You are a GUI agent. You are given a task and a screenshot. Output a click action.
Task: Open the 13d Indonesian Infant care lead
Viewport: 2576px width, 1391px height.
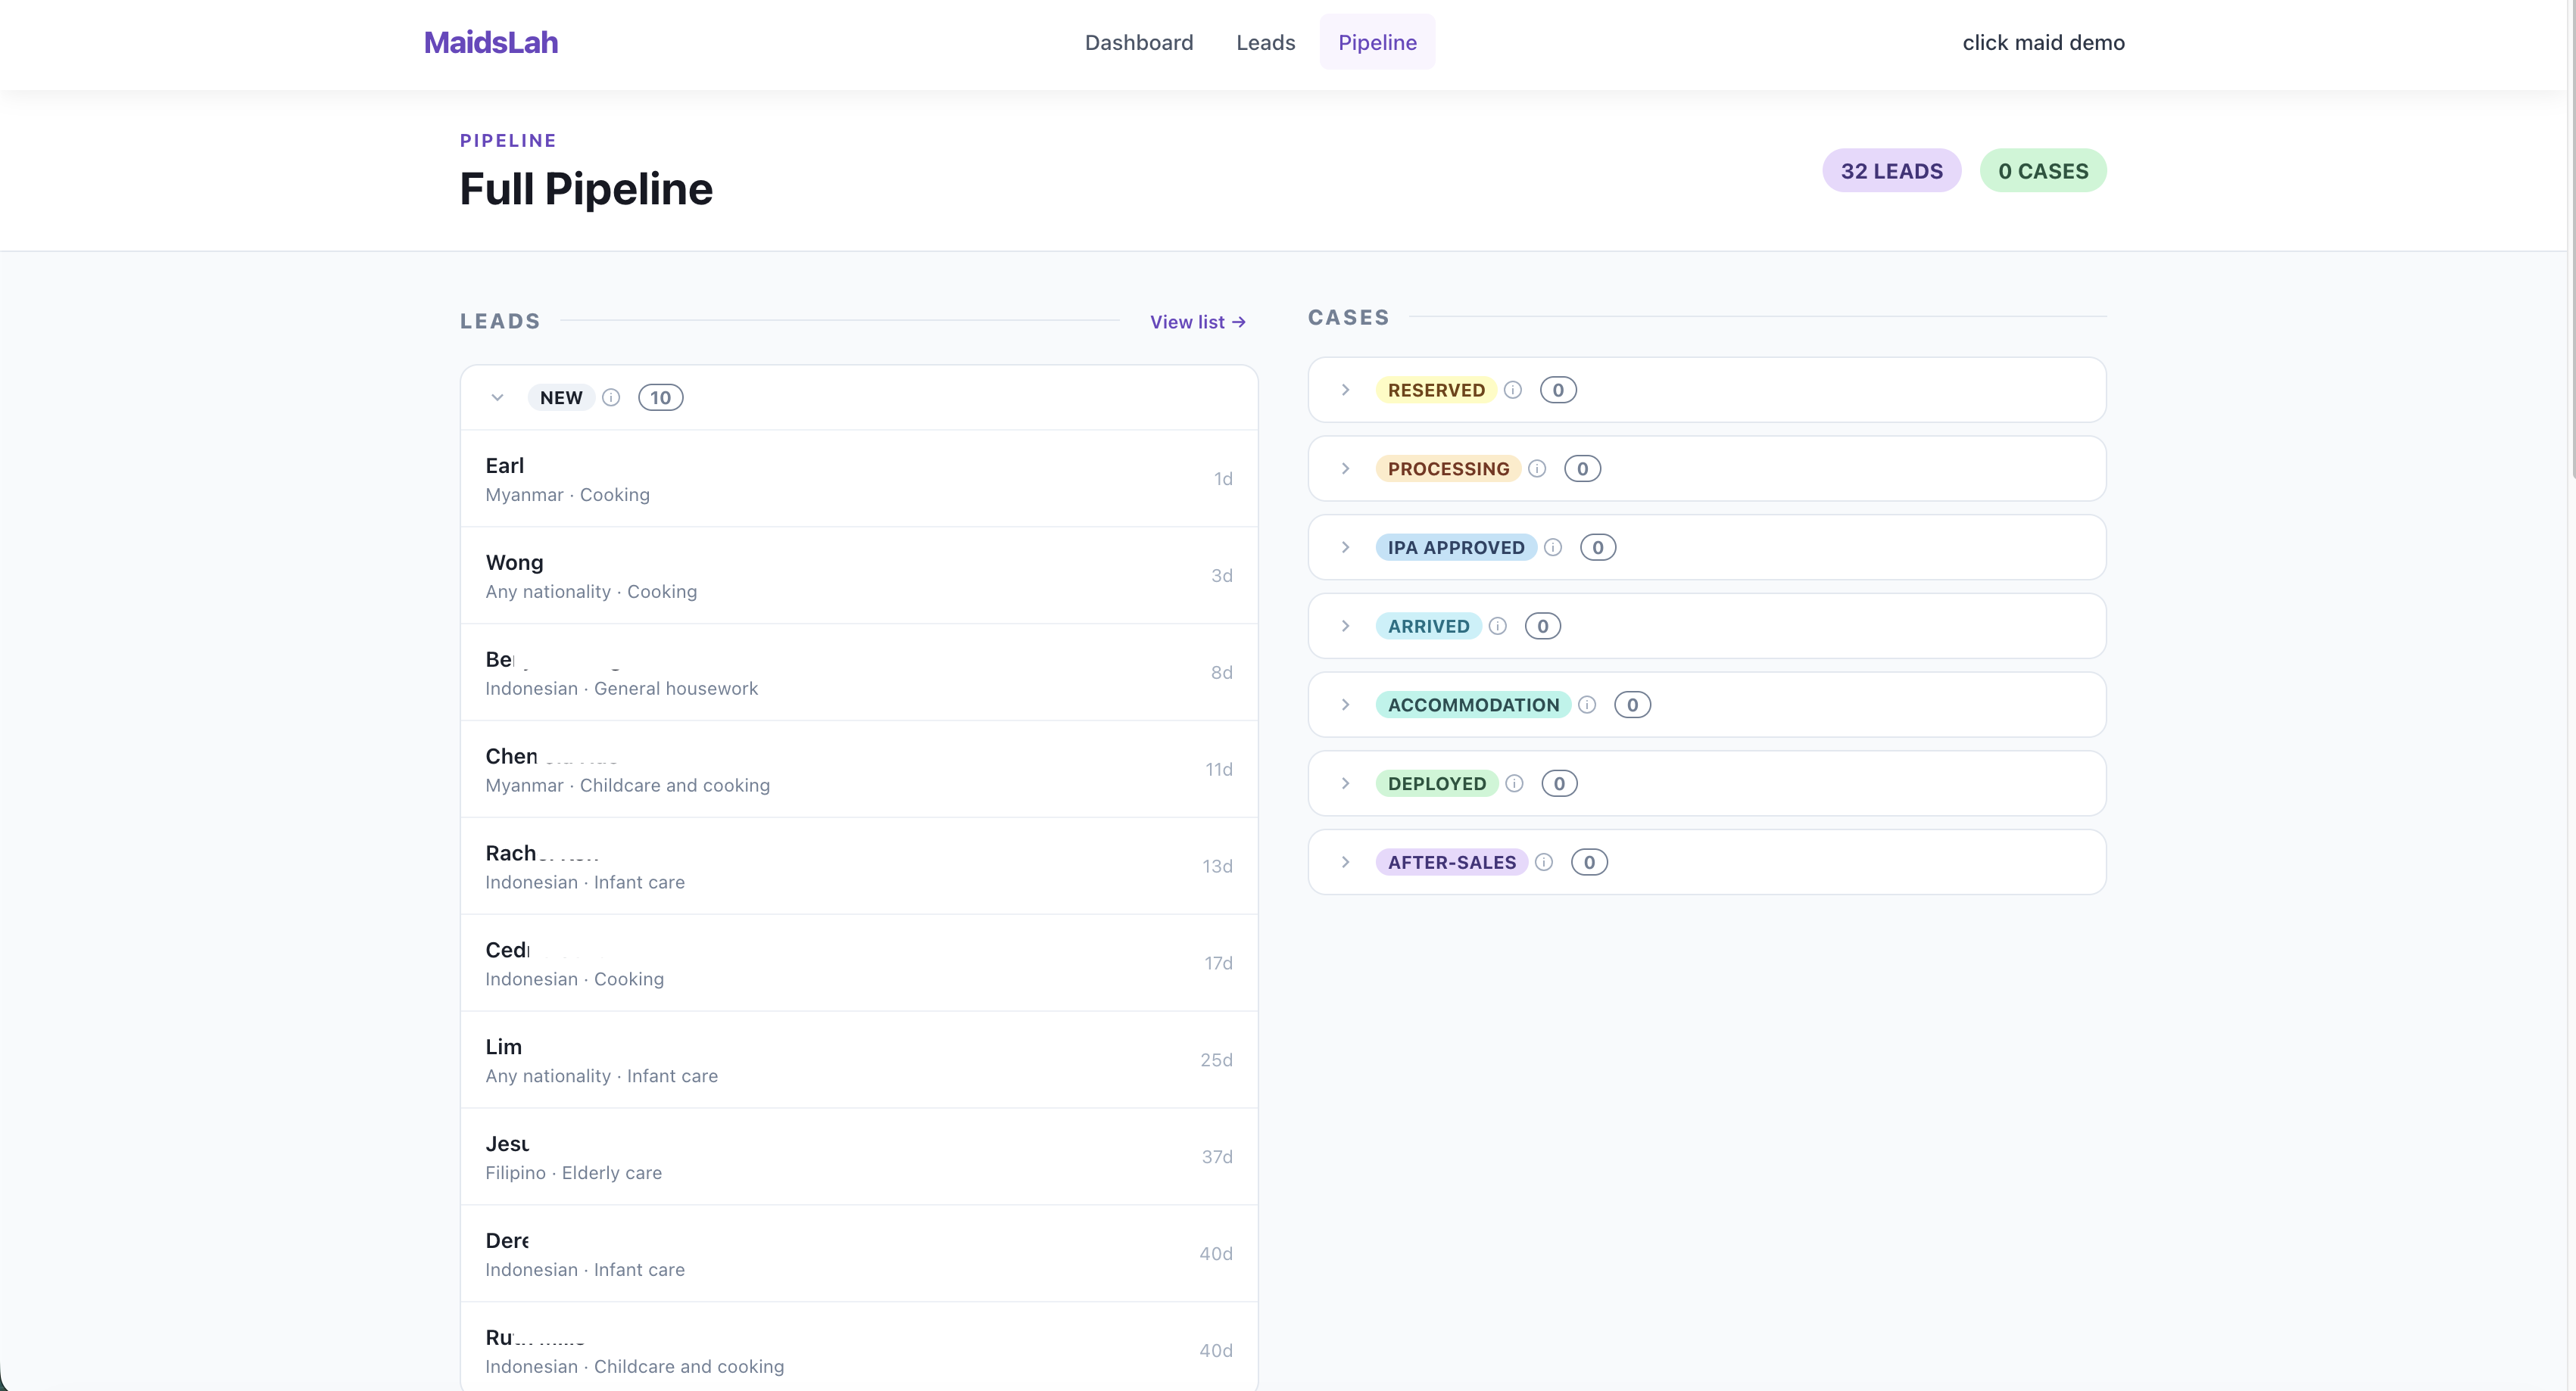click(859, 867)
